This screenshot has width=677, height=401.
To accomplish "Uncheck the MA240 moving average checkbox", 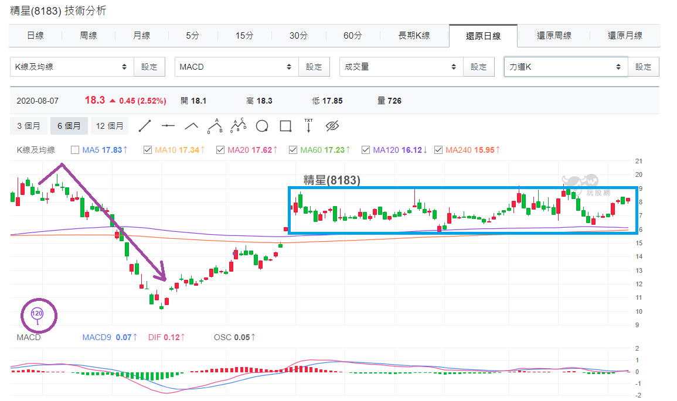I will coord(438,150).
